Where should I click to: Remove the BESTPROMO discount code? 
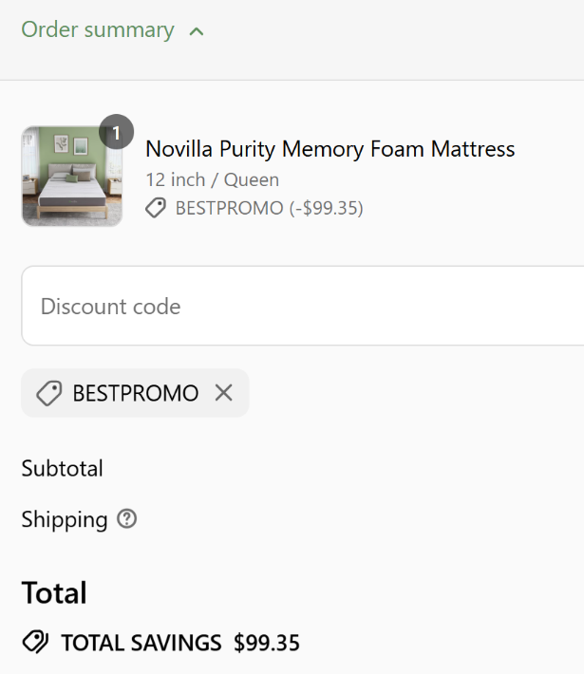[x=223, y=393]
